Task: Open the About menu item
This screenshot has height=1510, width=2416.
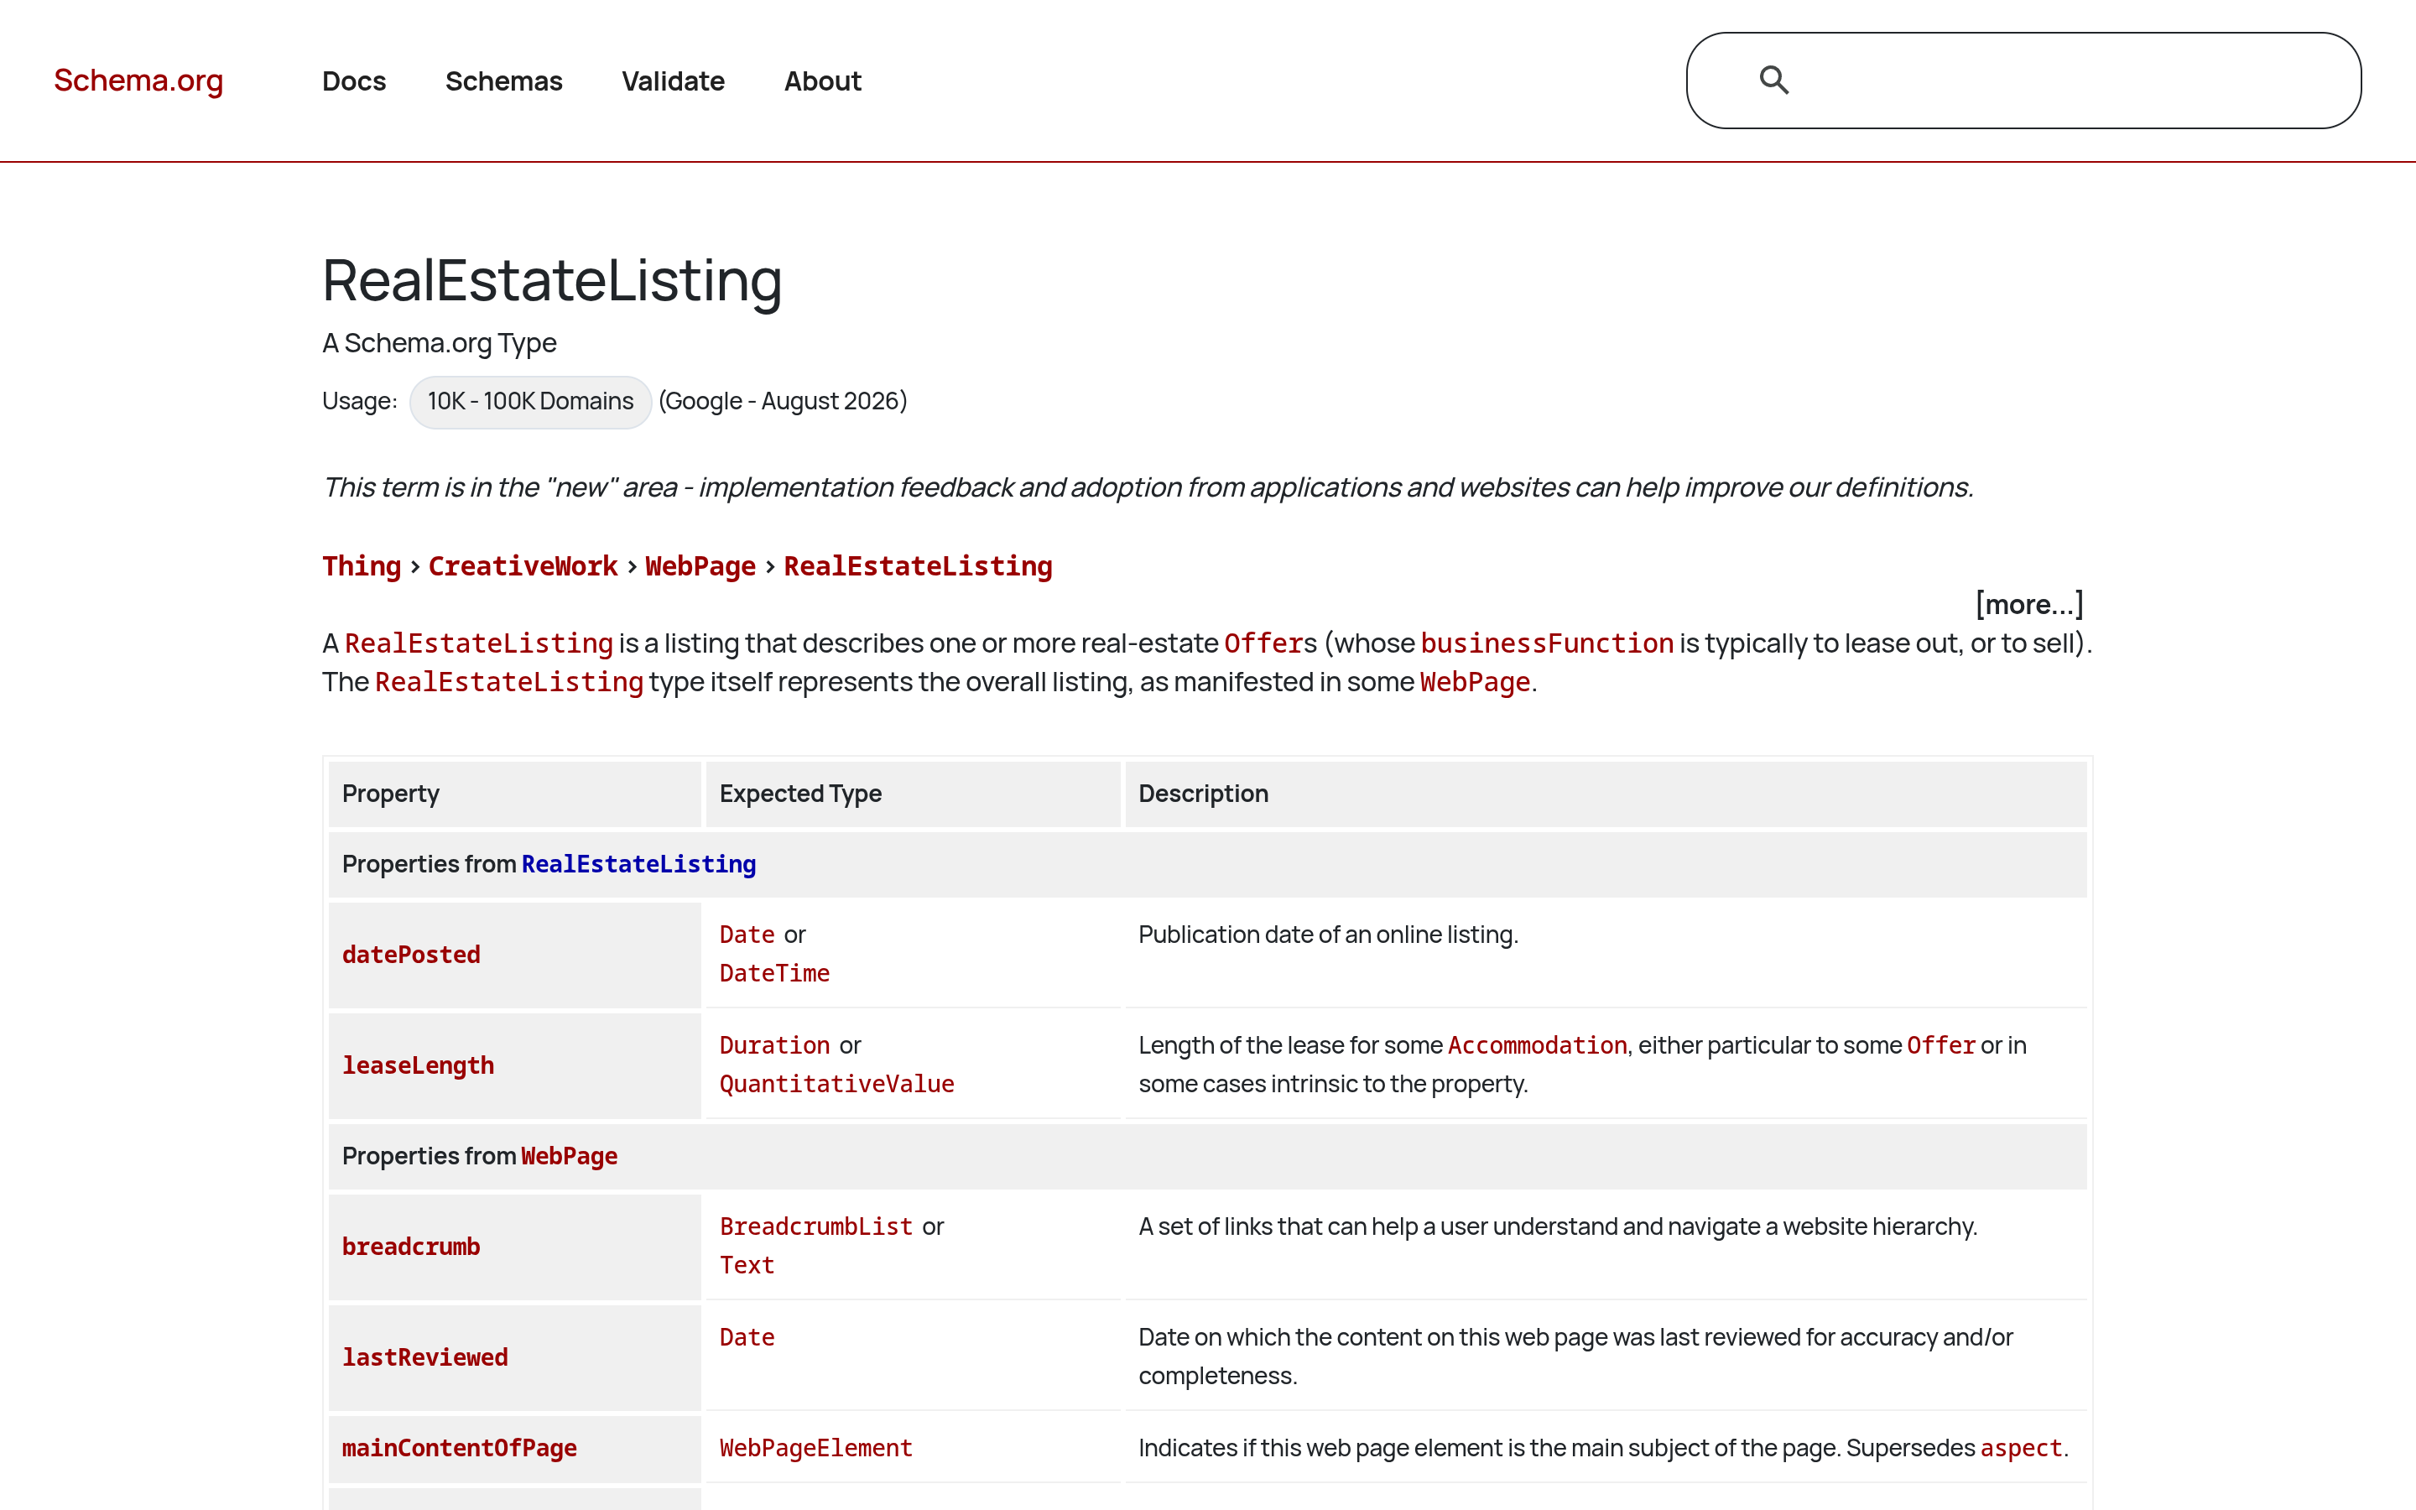Action: pos(823,81)
